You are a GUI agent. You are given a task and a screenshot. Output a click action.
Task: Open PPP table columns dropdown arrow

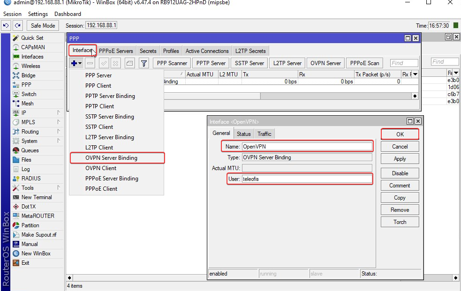coord(415,75)
